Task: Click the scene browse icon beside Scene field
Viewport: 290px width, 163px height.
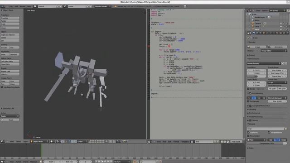Action: (x=65, y=6)
